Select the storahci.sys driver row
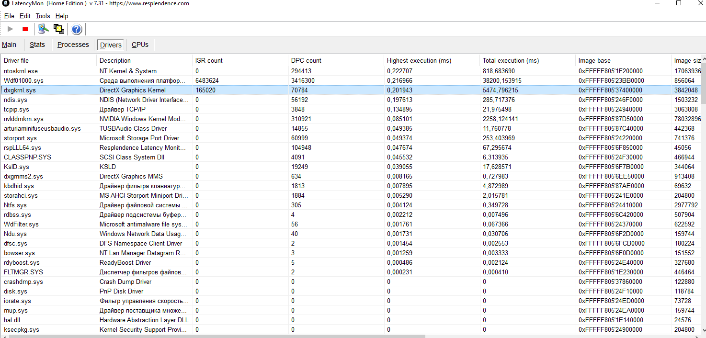 point(351,195)
